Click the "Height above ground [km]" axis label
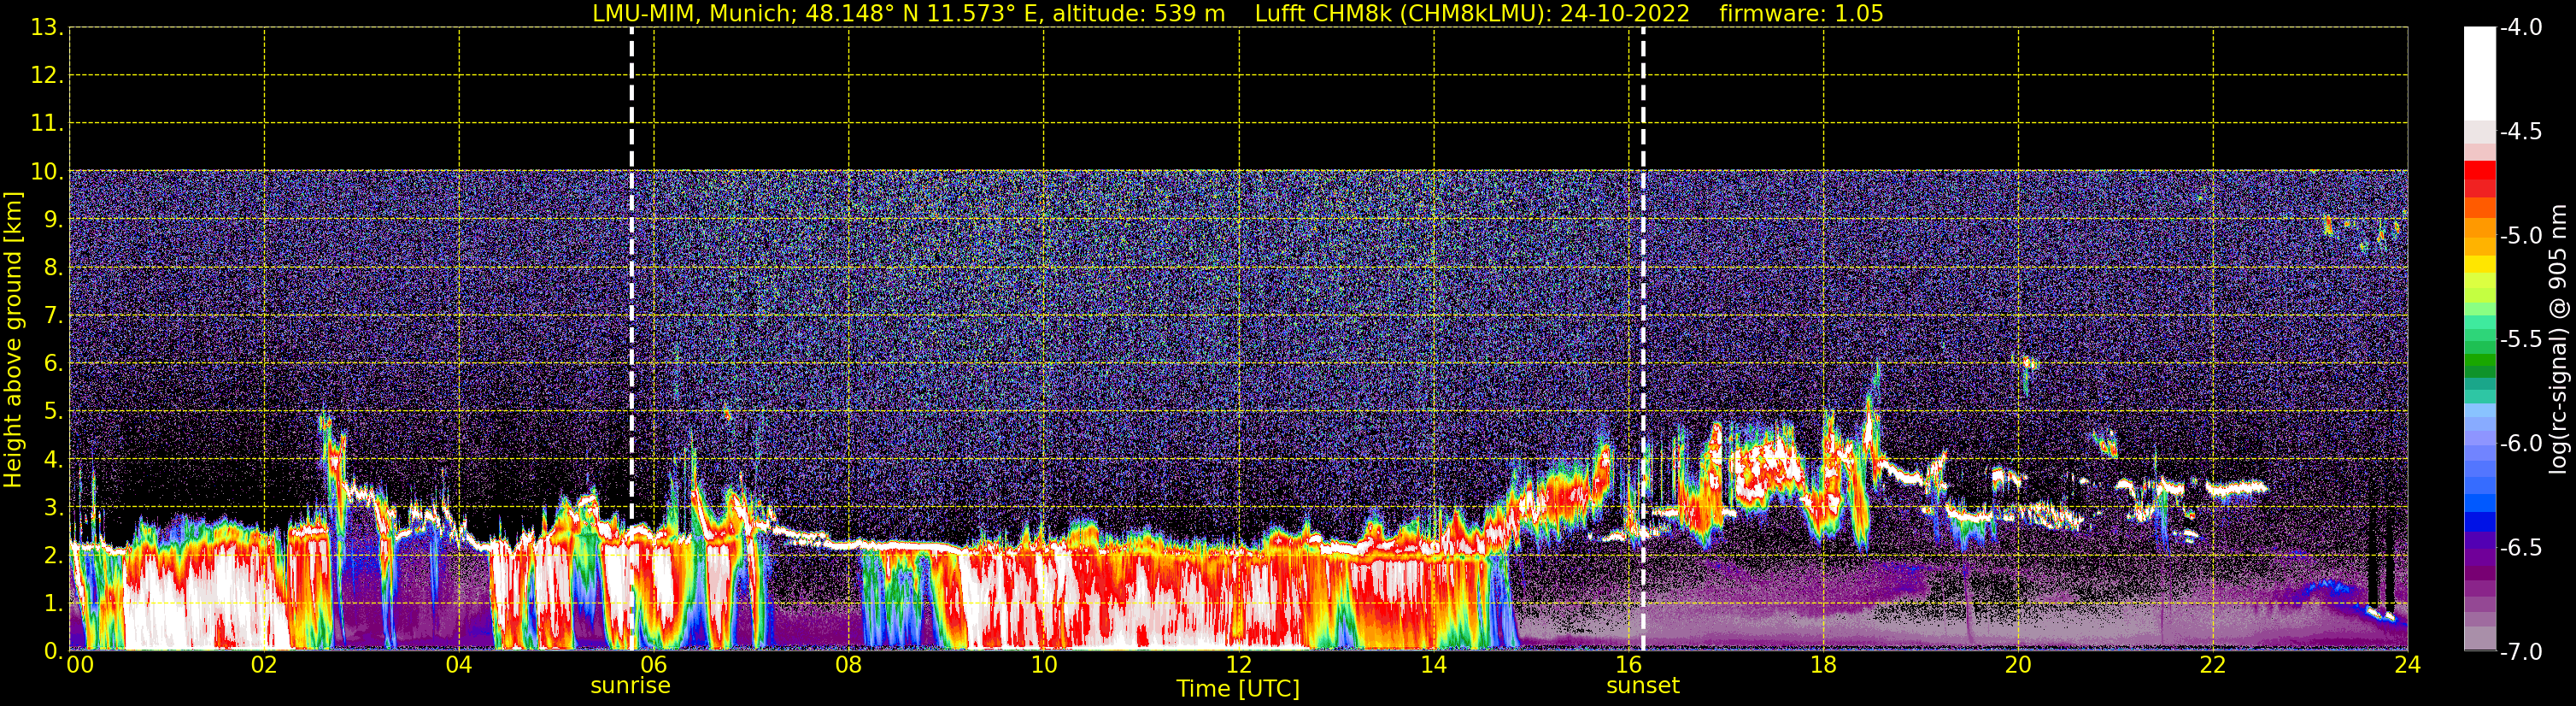This screenshot has height=706, width=2576. (x=13, y=340)
